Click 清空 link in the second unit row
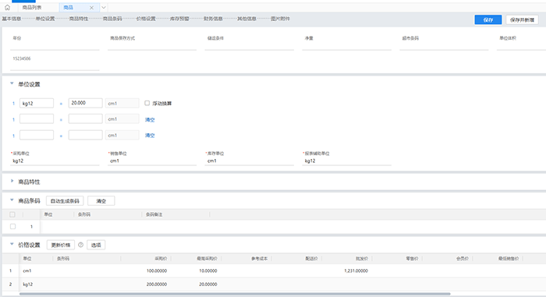 point(150,120)
